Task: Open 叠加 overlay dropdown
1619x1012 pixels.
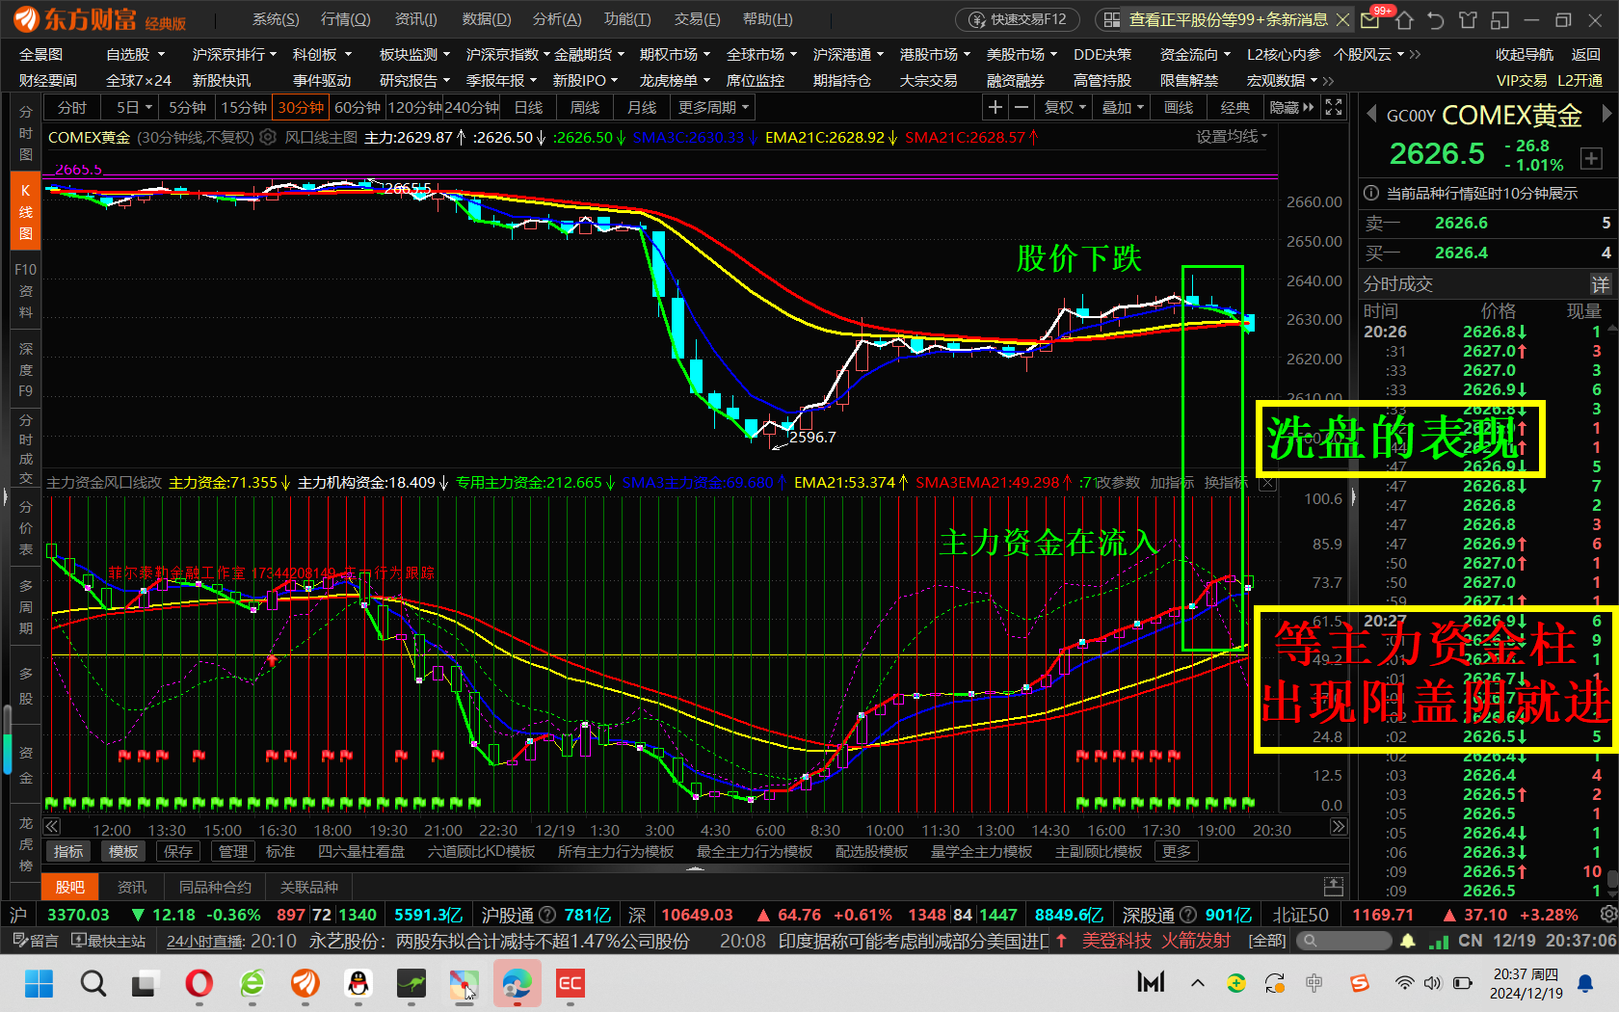Action: point(1123,107)
